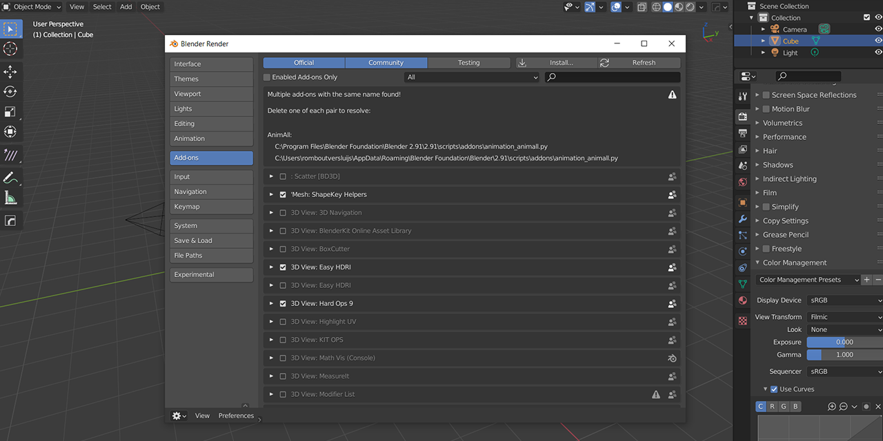Expand the Hard Ops 9 add-on details
The height and width of the screenshot is (441, 883).
coord(271,303)
